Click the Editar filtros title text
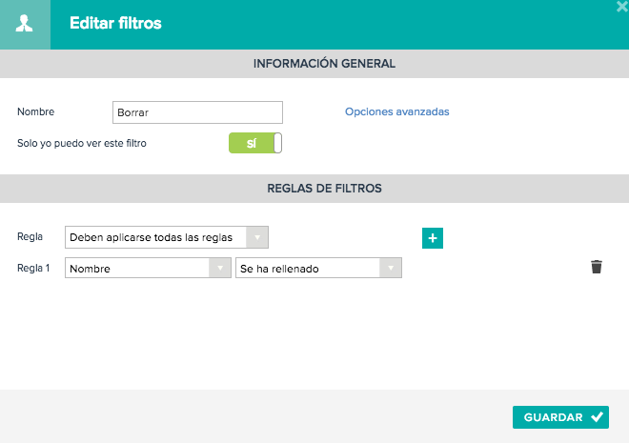This screenshot has height=443, width=629. tap(115, 23)
